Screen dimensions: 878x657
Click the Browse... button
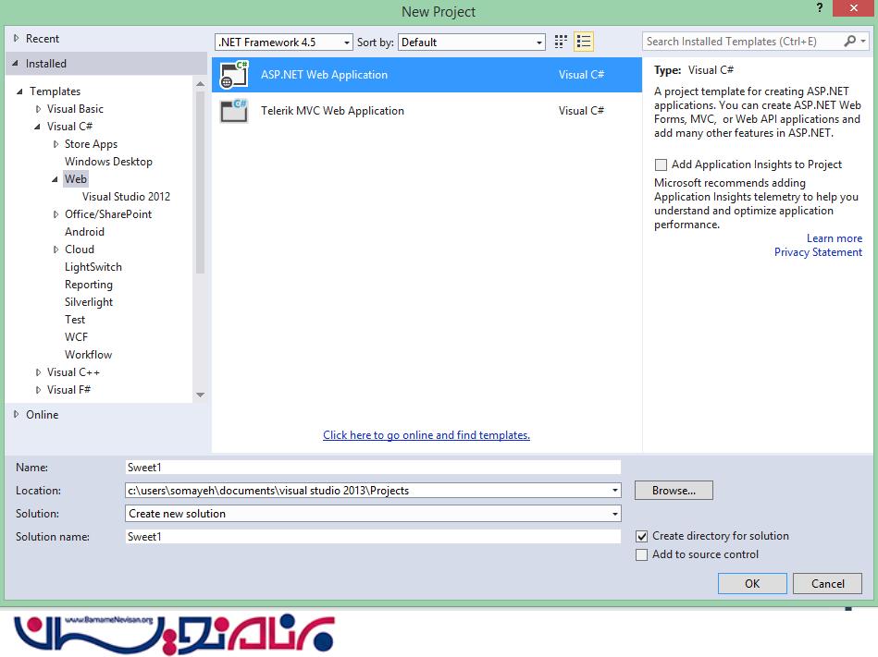[674, 491]
